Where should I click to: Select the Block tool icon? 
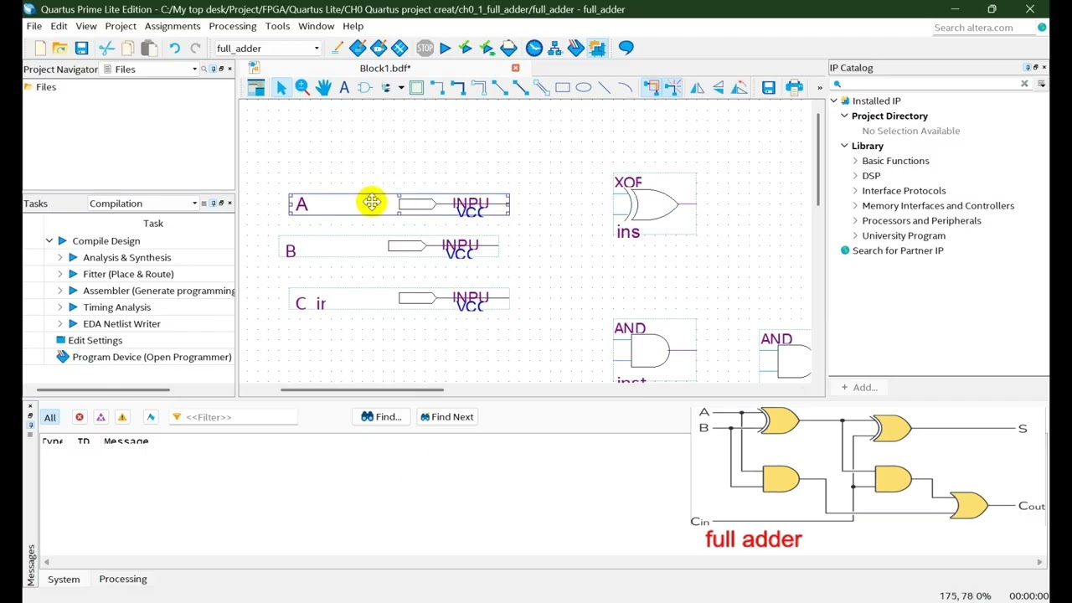point(416,87)
